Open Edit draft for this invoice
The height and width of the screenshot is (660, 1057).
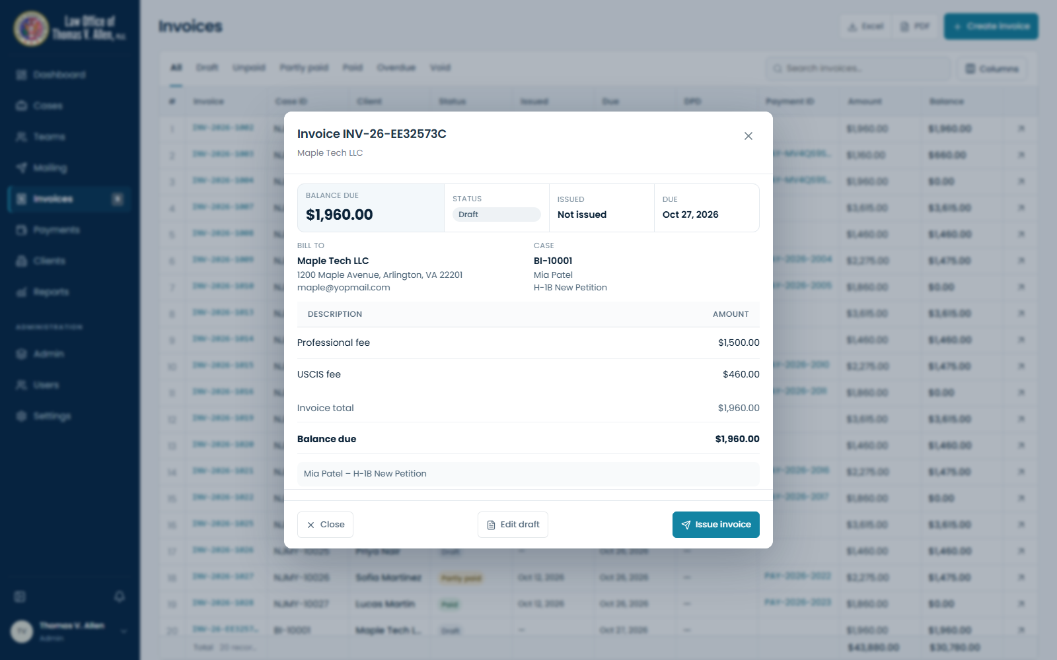coord(513,525)
